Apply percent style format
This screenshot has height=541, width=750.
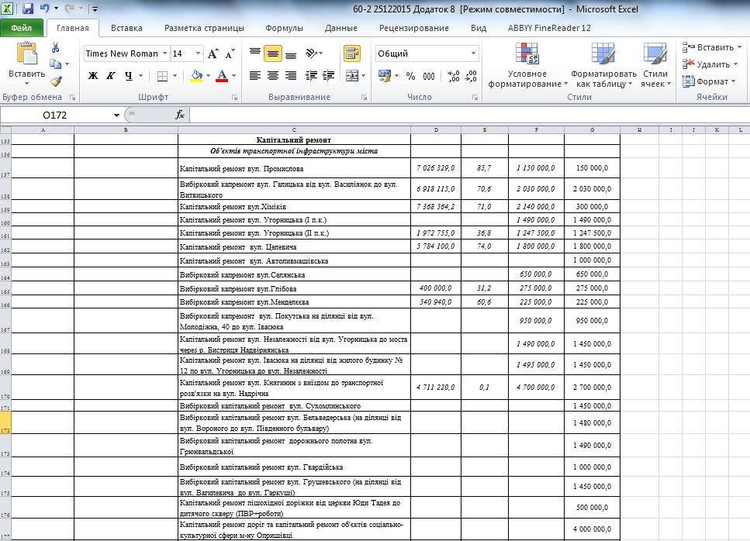coord(410,76)
